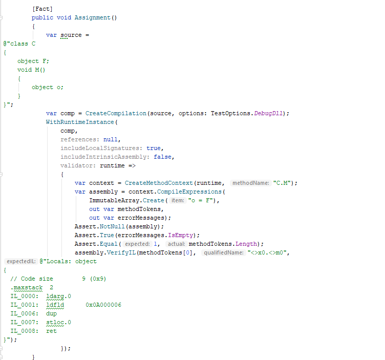
Task: Click the CompileExpressions method call
Action: (x=189, y=192)
